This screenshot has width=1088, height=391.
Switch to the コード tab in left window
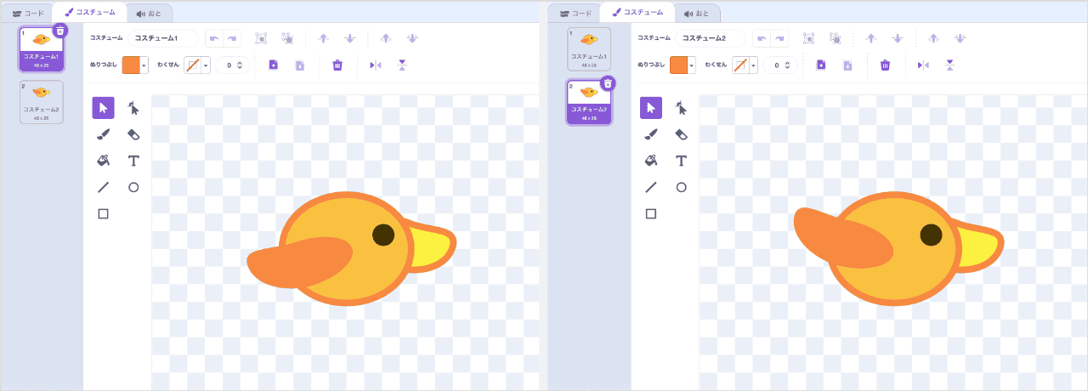tap(27, 13)
